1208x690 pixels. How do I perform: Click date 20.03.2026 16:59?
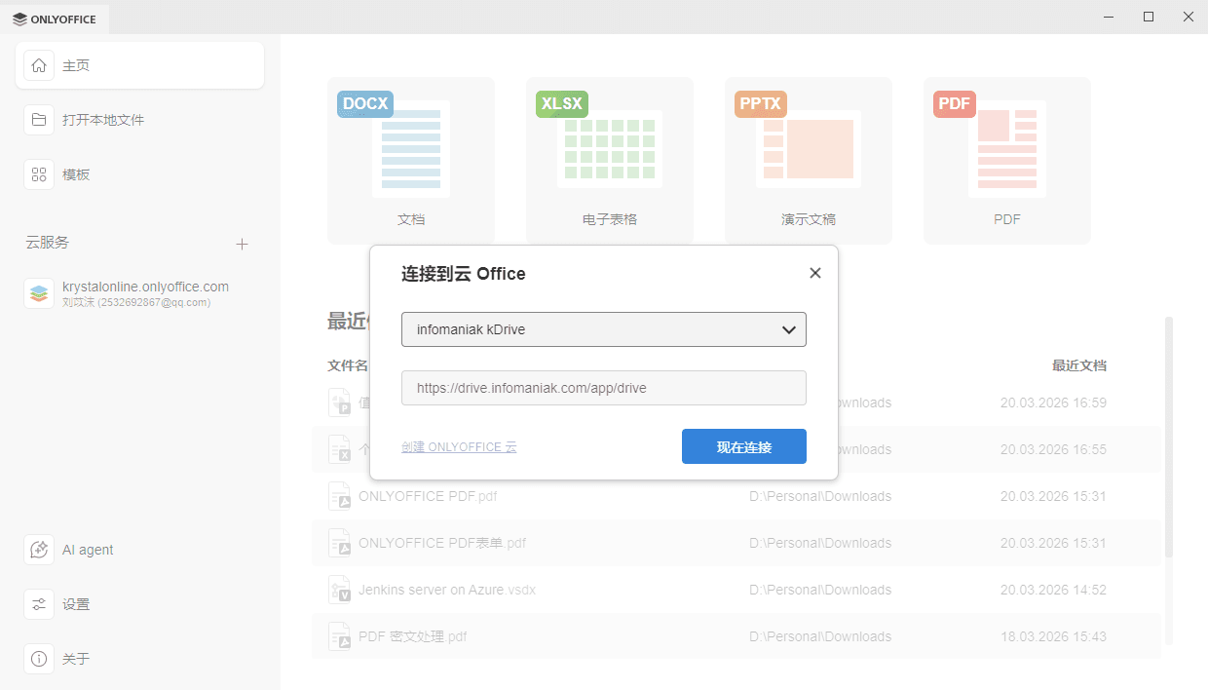[x=1053, y=402]
